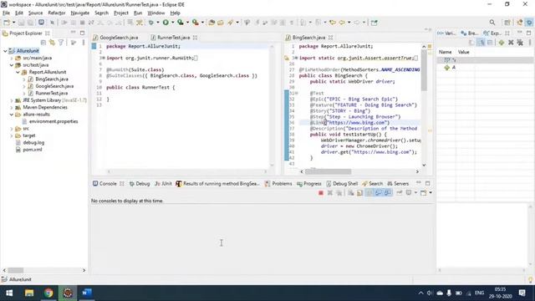The height and width of the screenshot is (301, 535).
Task: Switch to the Problems view tab
Action: (278, 184)
